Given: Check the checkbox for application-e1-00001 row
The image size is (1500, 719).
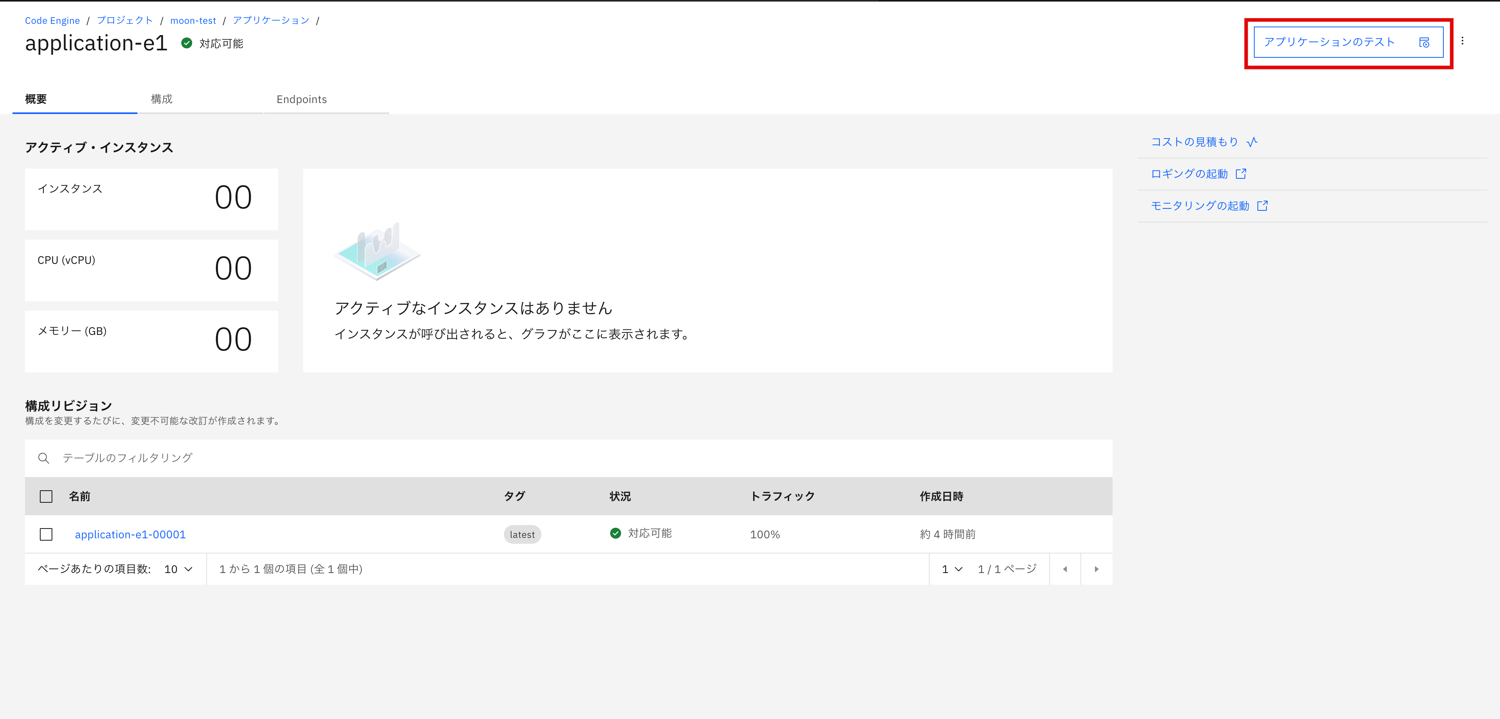Looking at the screenshot, I should pyautogui.click(x=46, y=534).
